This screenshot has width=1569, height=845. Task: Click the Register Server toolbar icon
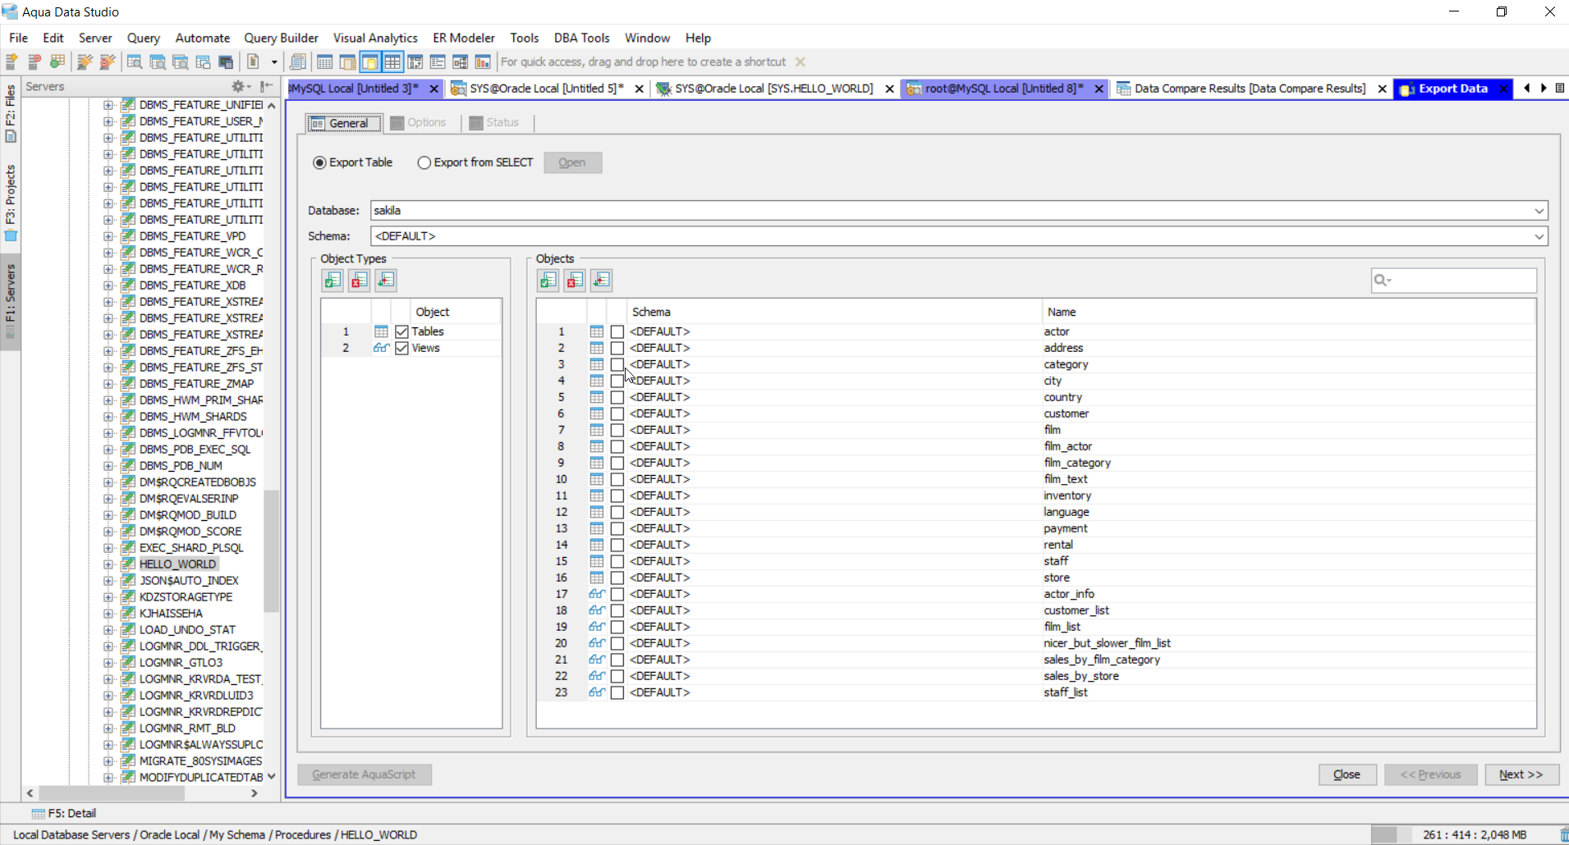[12, 62]
